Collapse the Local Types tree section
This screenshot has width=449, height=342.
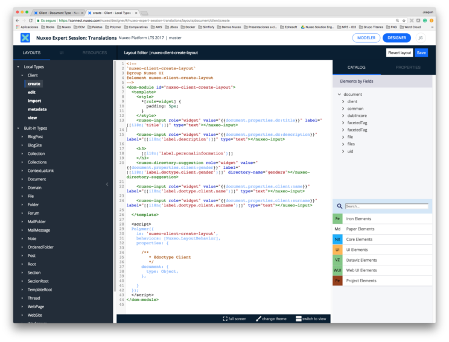[x=18, y=67]
